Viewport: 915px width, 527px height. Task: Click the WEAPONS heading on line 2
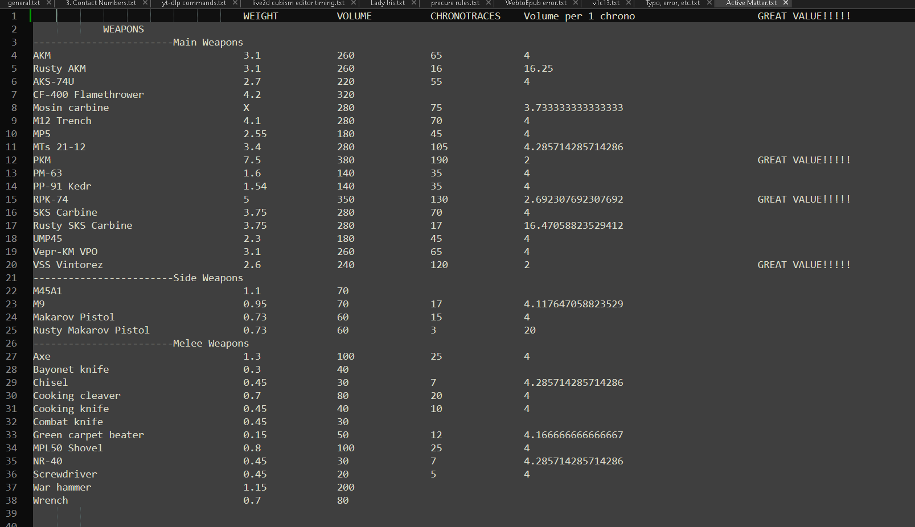[124, 29]
